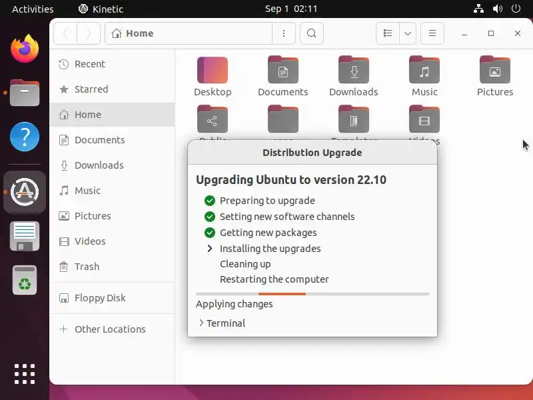Minimize the Files window
Viewport: 533px width, 400px height.
pyautogui.click(x=464, y=33)
